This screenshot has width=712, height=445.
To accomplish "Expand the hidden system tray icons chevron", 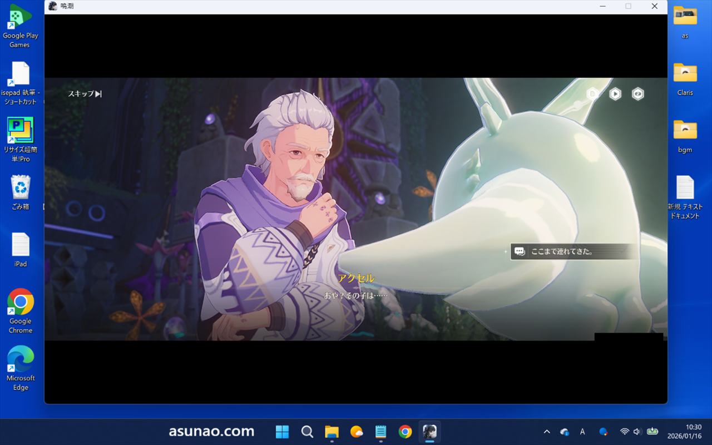I will coord(547,432).
